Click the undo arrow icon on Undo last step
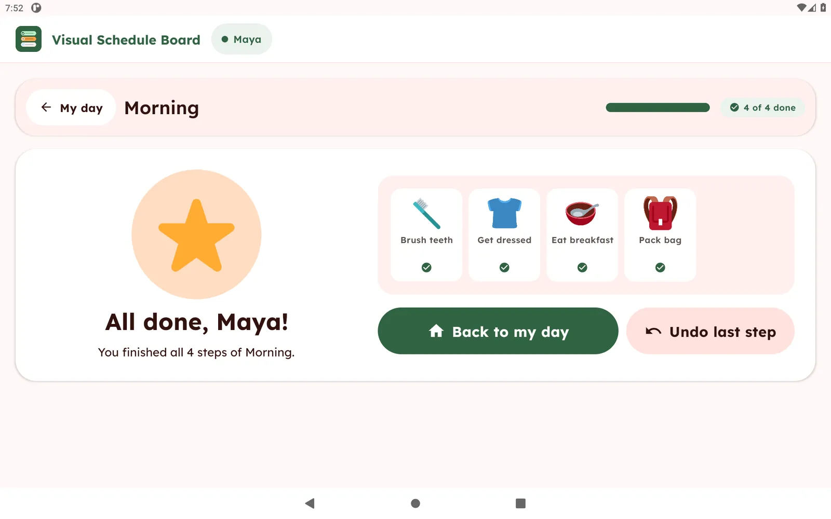Image resolution: width=831 pixels, height=519 pixels. tap(653, 331)
